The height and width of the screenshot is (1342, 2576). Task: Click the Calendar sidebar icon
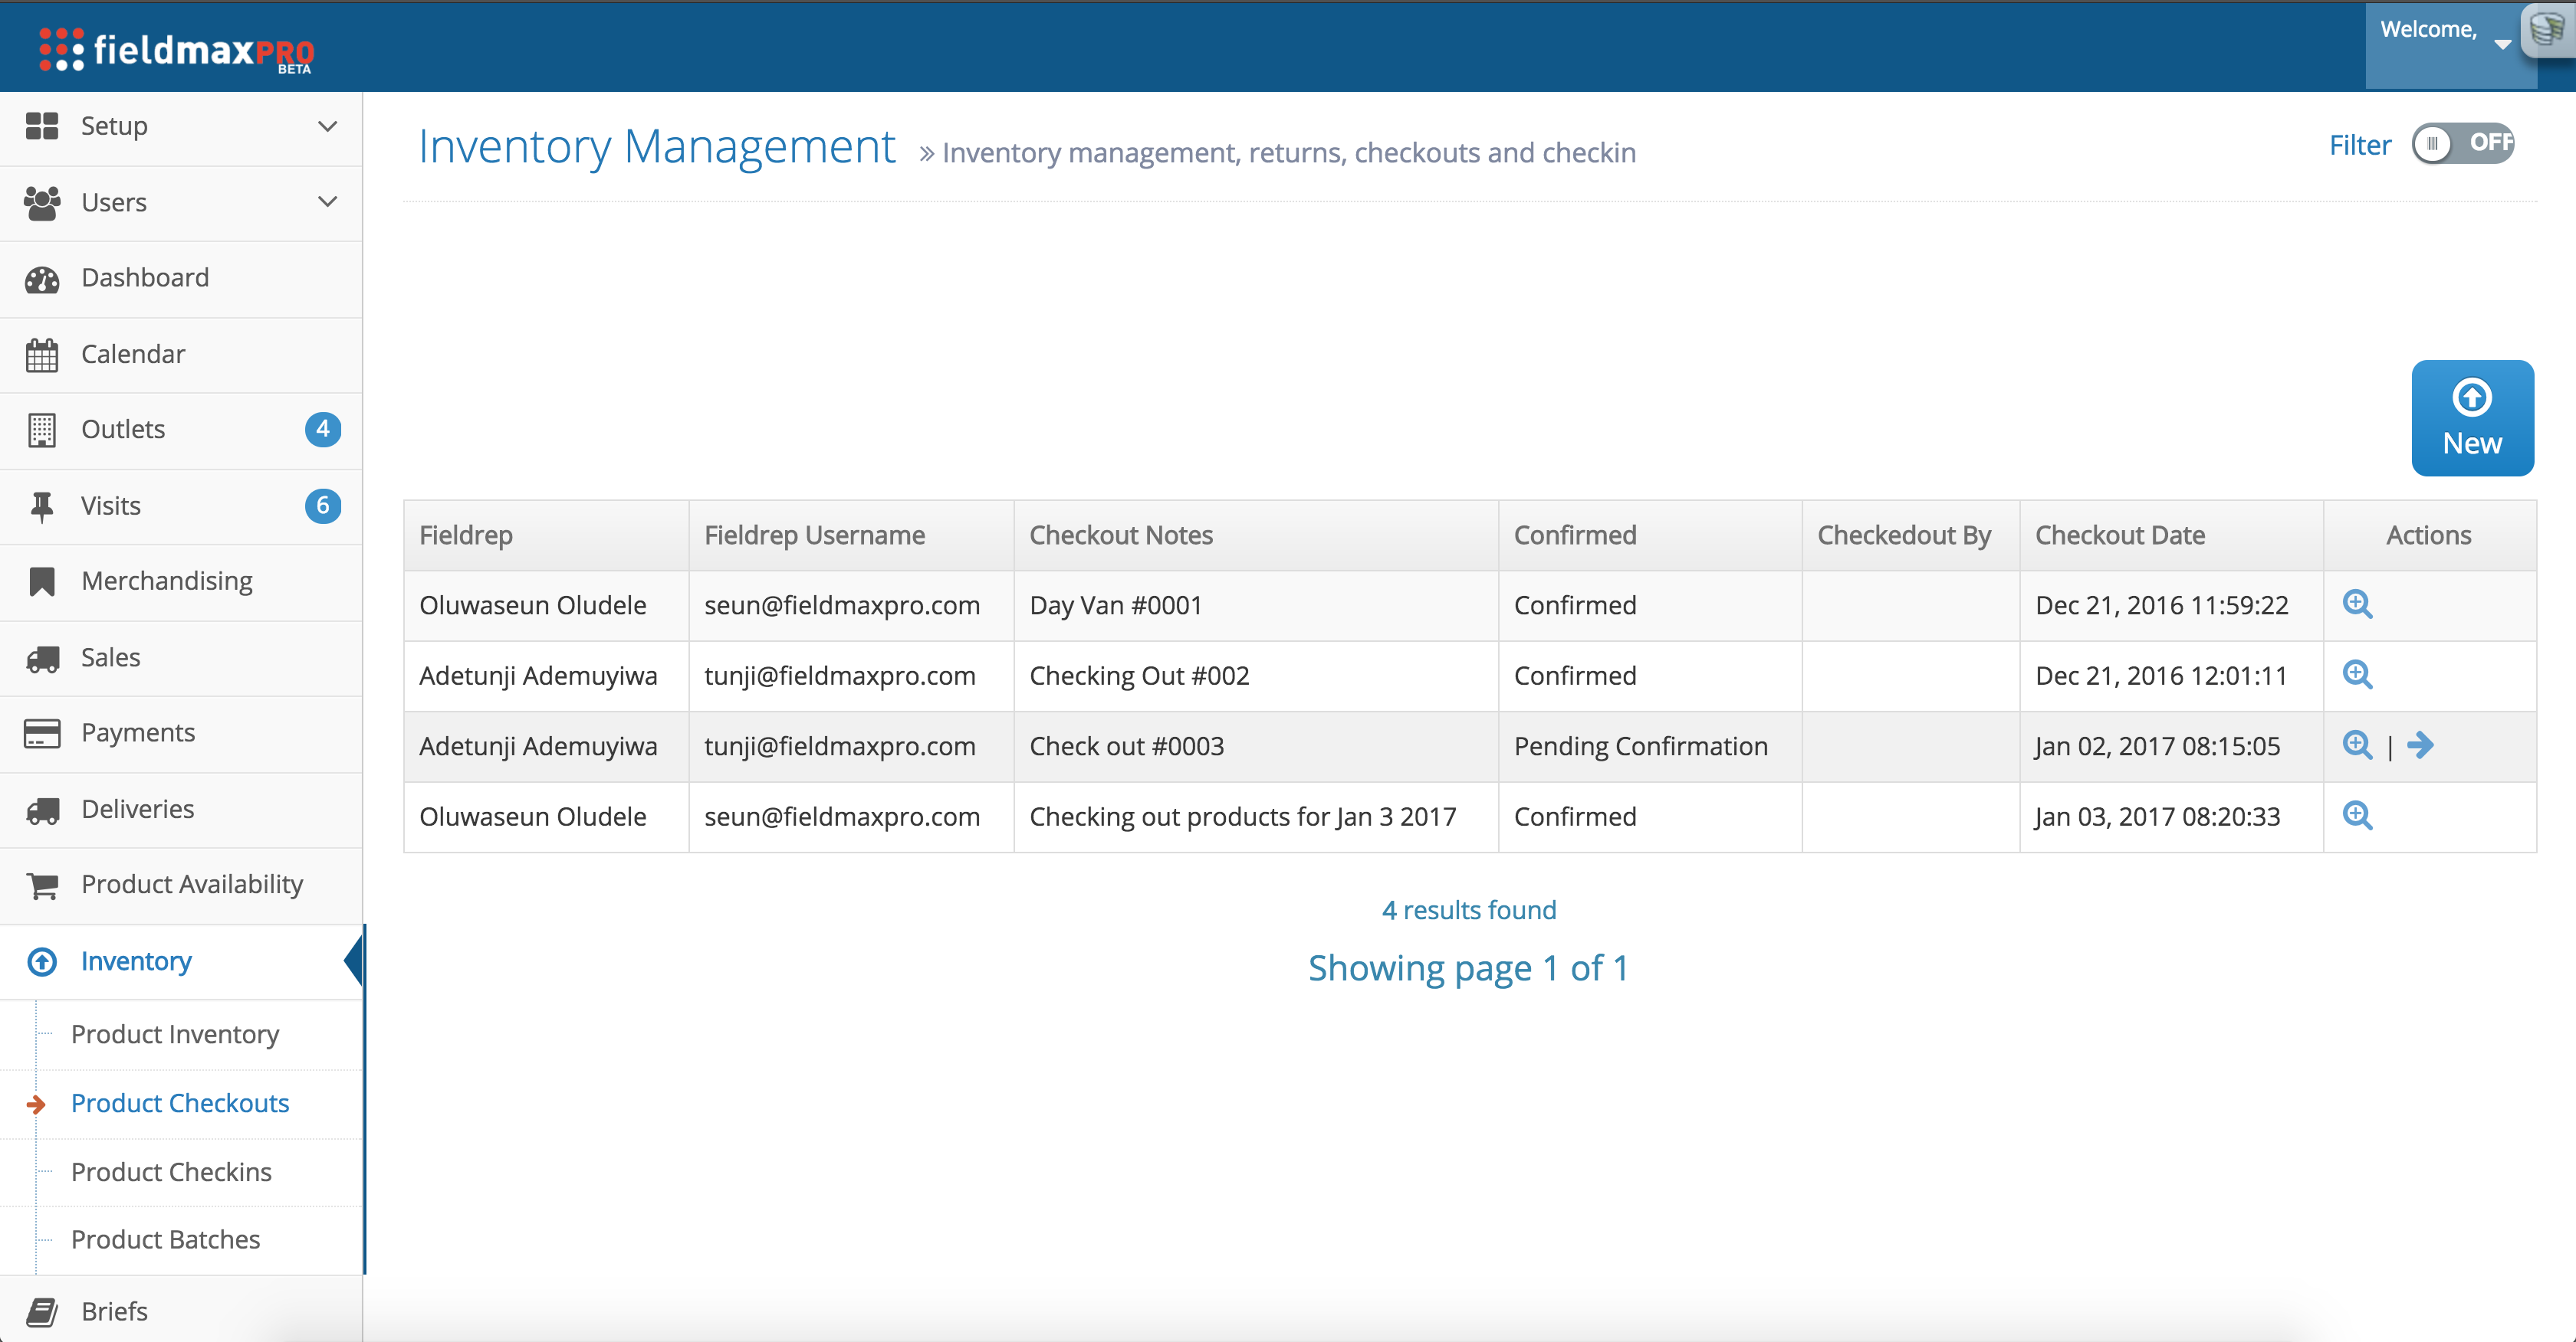[42, 355]
